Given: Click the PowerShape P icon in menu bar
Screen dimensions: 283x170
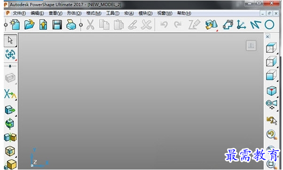Looking at the screenshot, I should click(x=8, y=13).
